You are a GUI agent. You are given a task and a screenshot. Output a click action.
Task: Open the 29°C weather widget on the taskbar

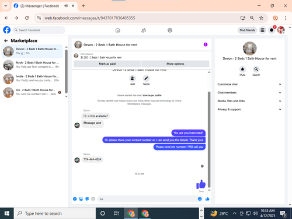point(219,214)
